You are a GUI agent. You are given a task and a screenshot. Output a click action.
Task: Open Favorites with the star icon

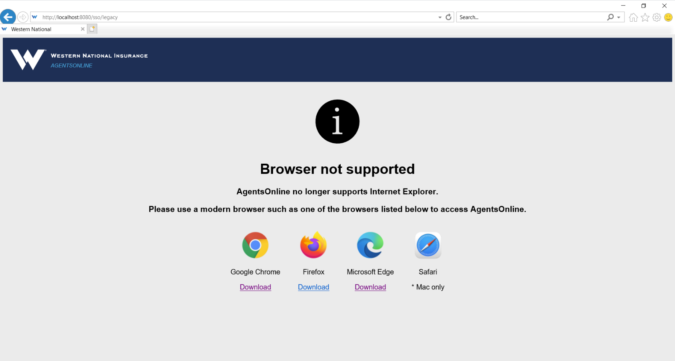(645, 17)
